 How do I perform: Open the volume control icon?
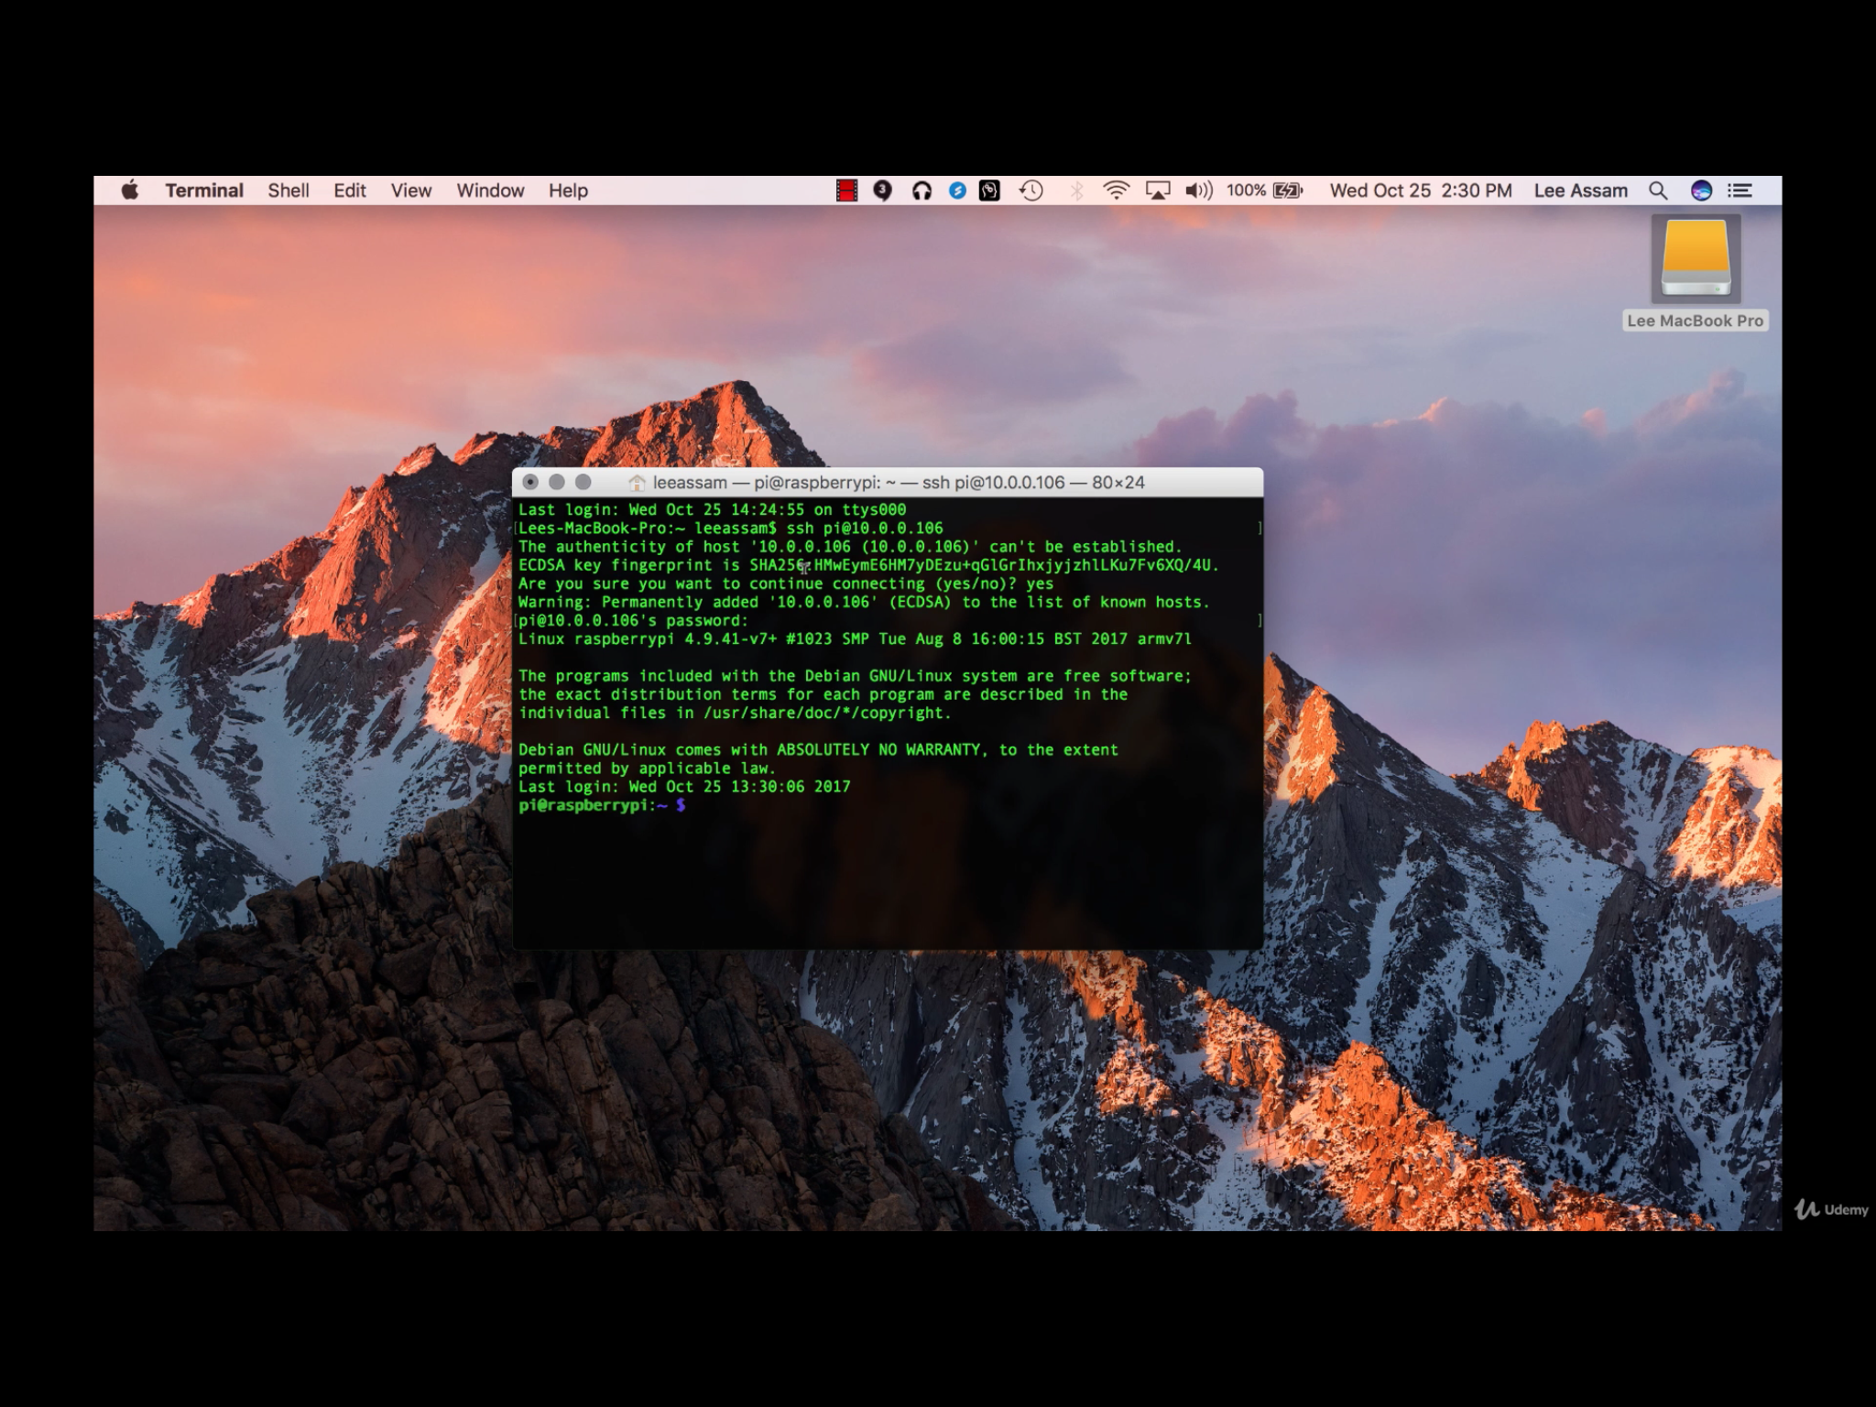pyautogui.click(x=1198, y=191)
